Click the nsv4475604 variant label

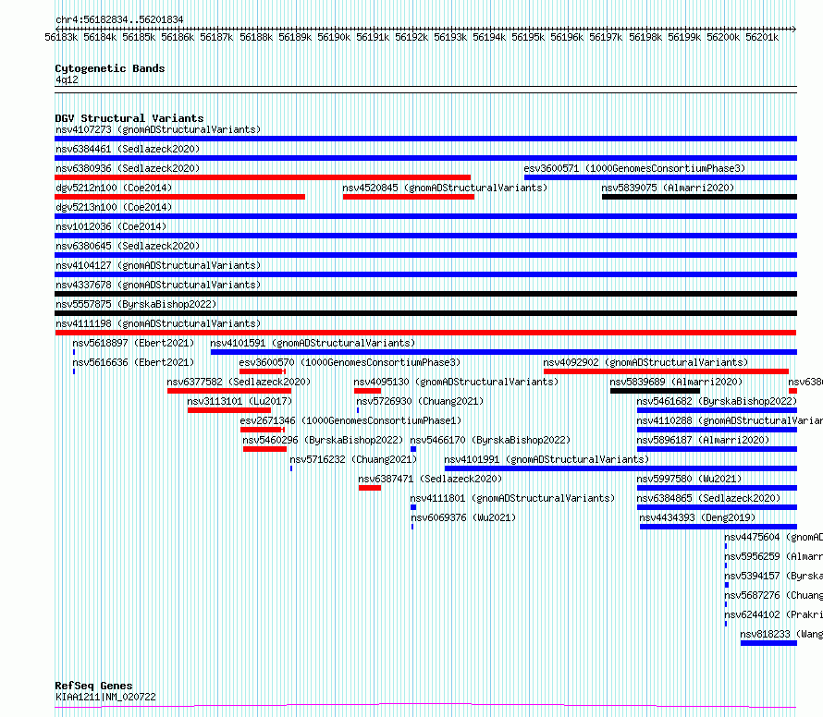[773, 537]
